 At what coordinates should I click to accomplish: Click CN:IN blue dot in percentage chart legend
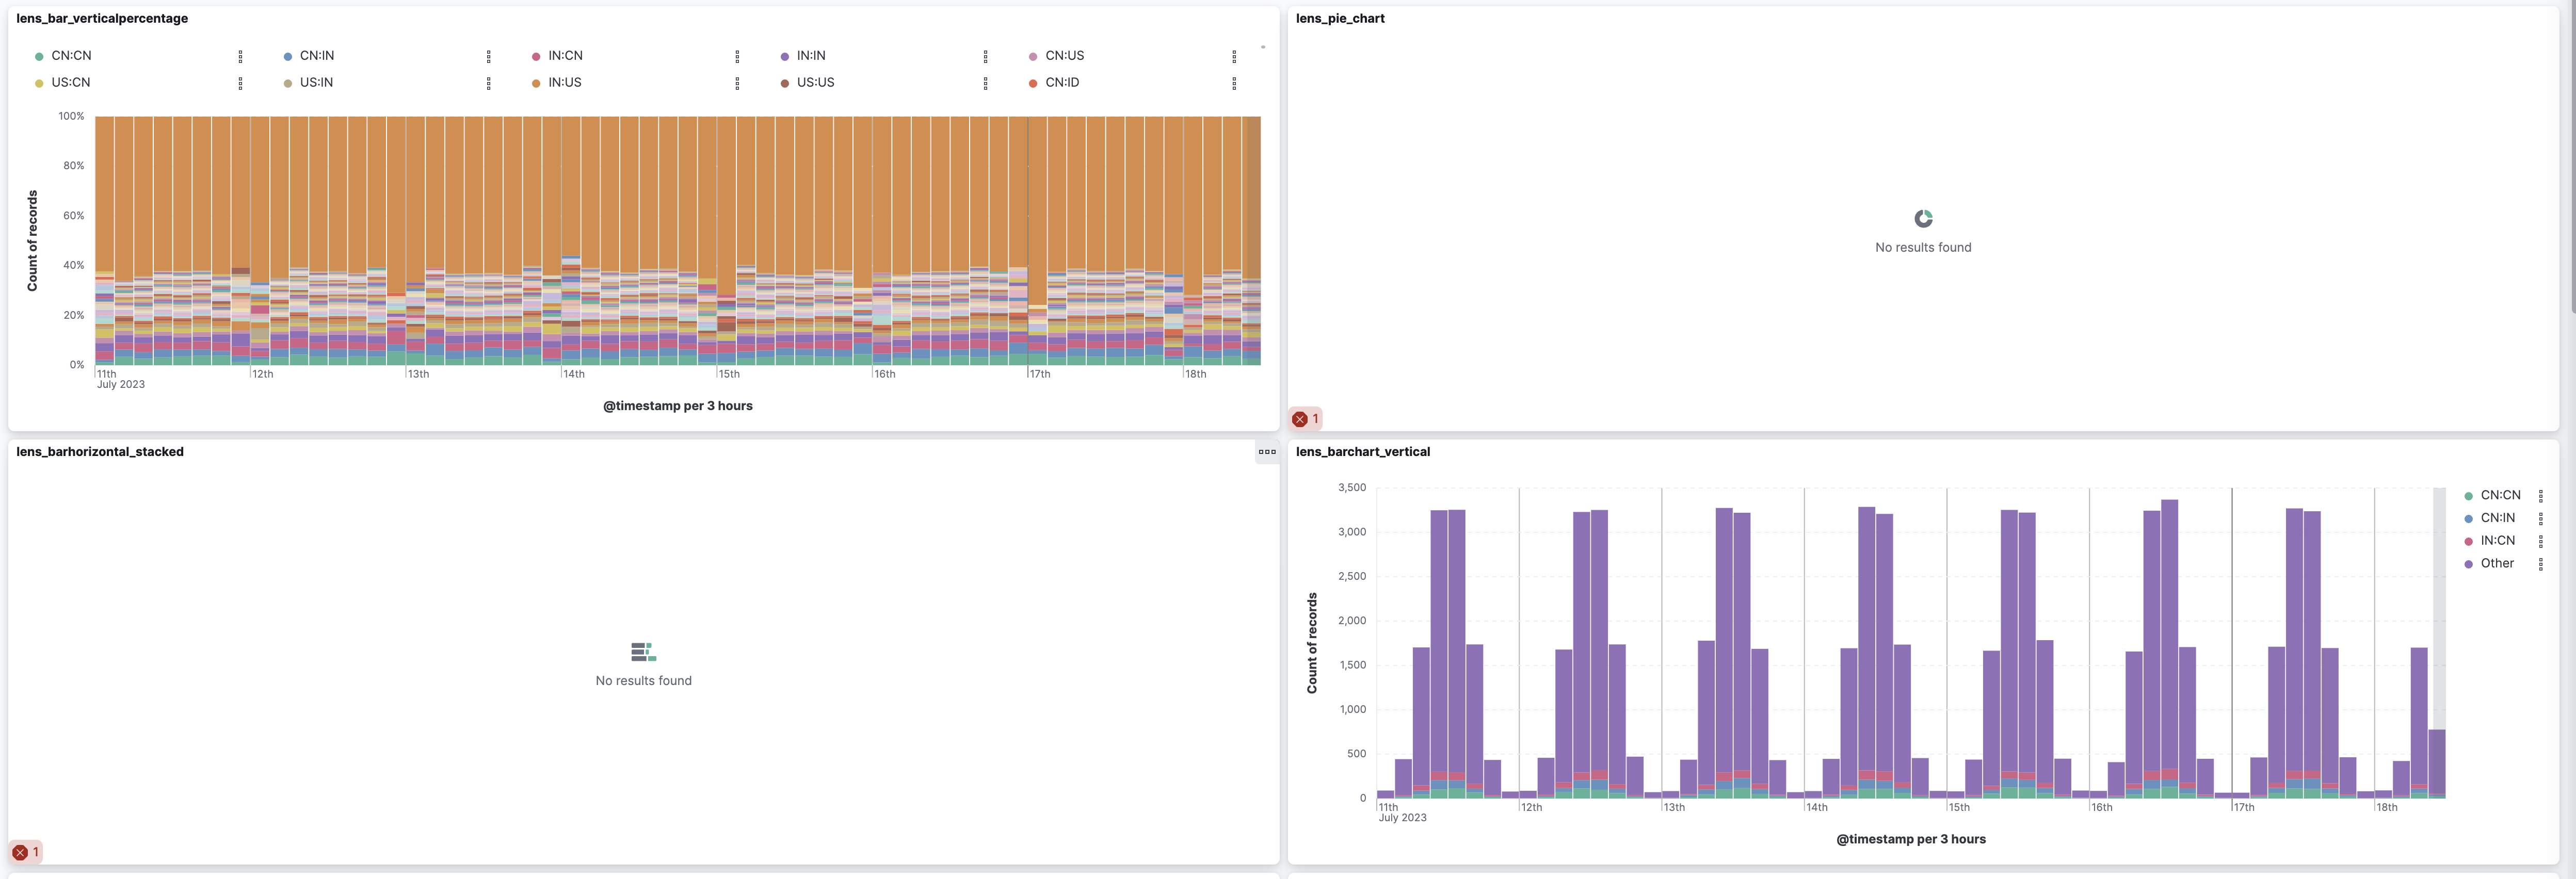[288, 56]
